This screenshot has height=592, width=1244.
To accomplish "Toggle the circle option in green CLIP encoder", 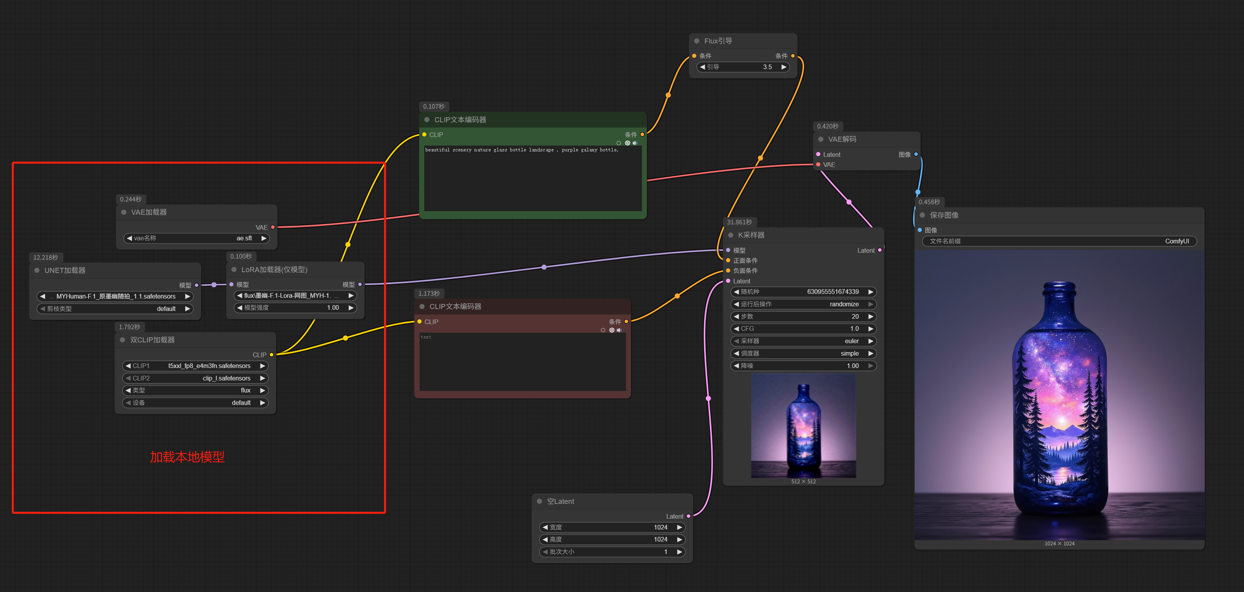I will (619, 143).
